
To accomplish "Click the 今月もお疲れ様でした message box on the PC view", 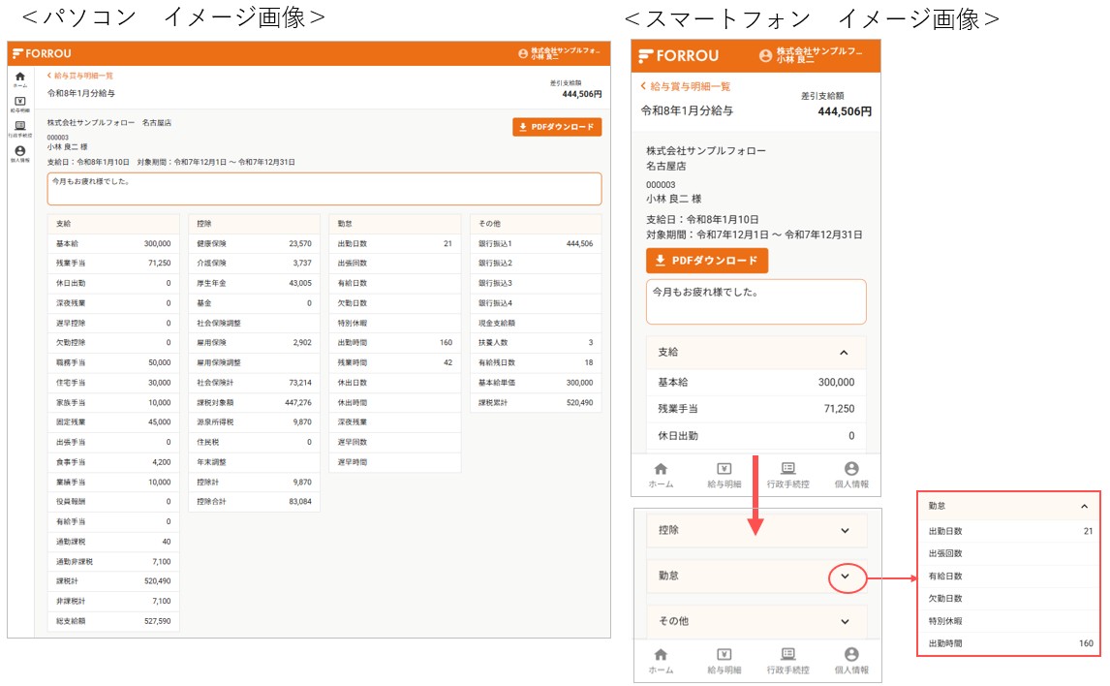I will (324, 189).
